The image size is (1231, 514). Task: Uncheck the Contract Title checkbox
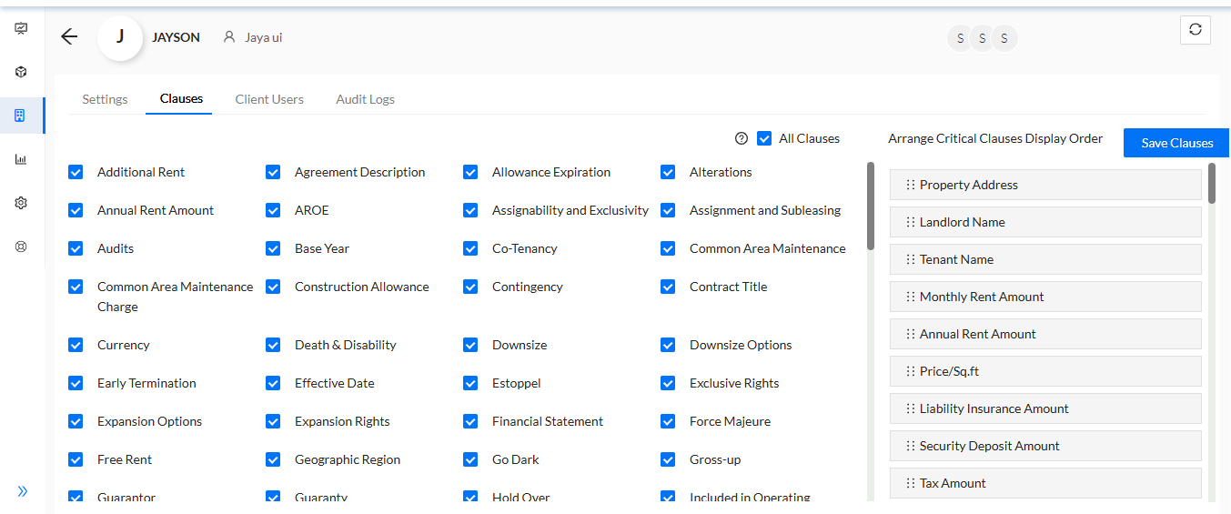click(x=668, y=287)
